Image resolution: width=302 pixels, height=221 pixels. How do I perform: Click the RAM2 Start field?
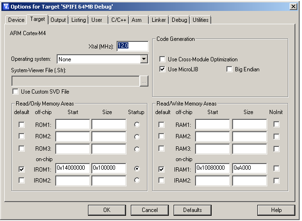(213, 136)
